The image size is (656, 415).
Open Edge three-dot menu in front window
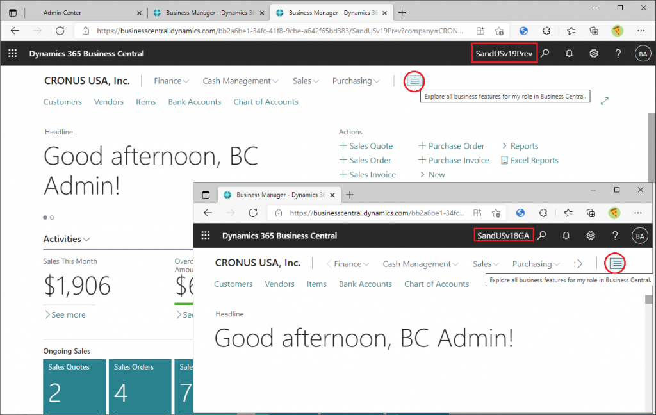(x=637, y=213)
